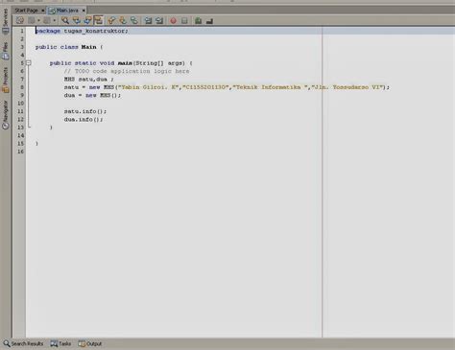Click 'MHS satu,dua ;' declaration line
The image size is (455, 350).
point(88,79)
